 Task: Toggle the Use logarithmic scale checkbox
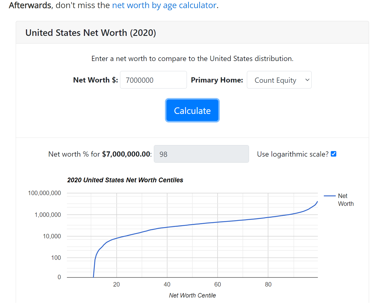(333, 154)
